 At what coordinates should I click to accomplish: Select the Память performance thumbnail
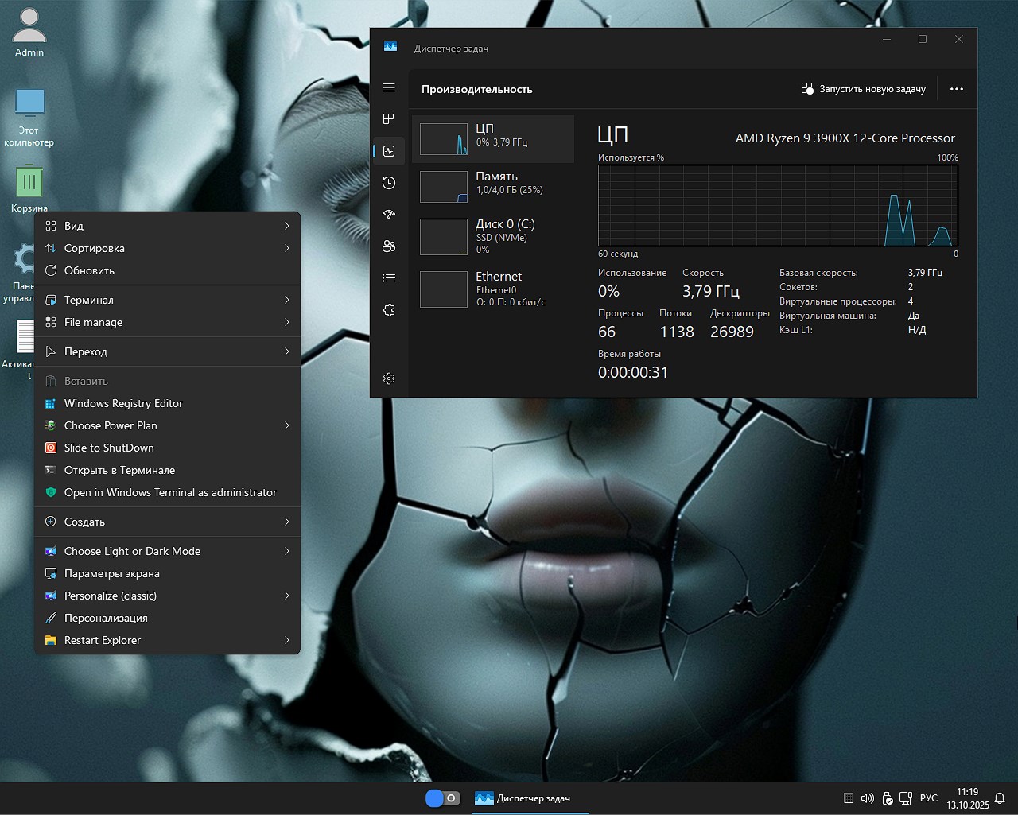[492, 186]
